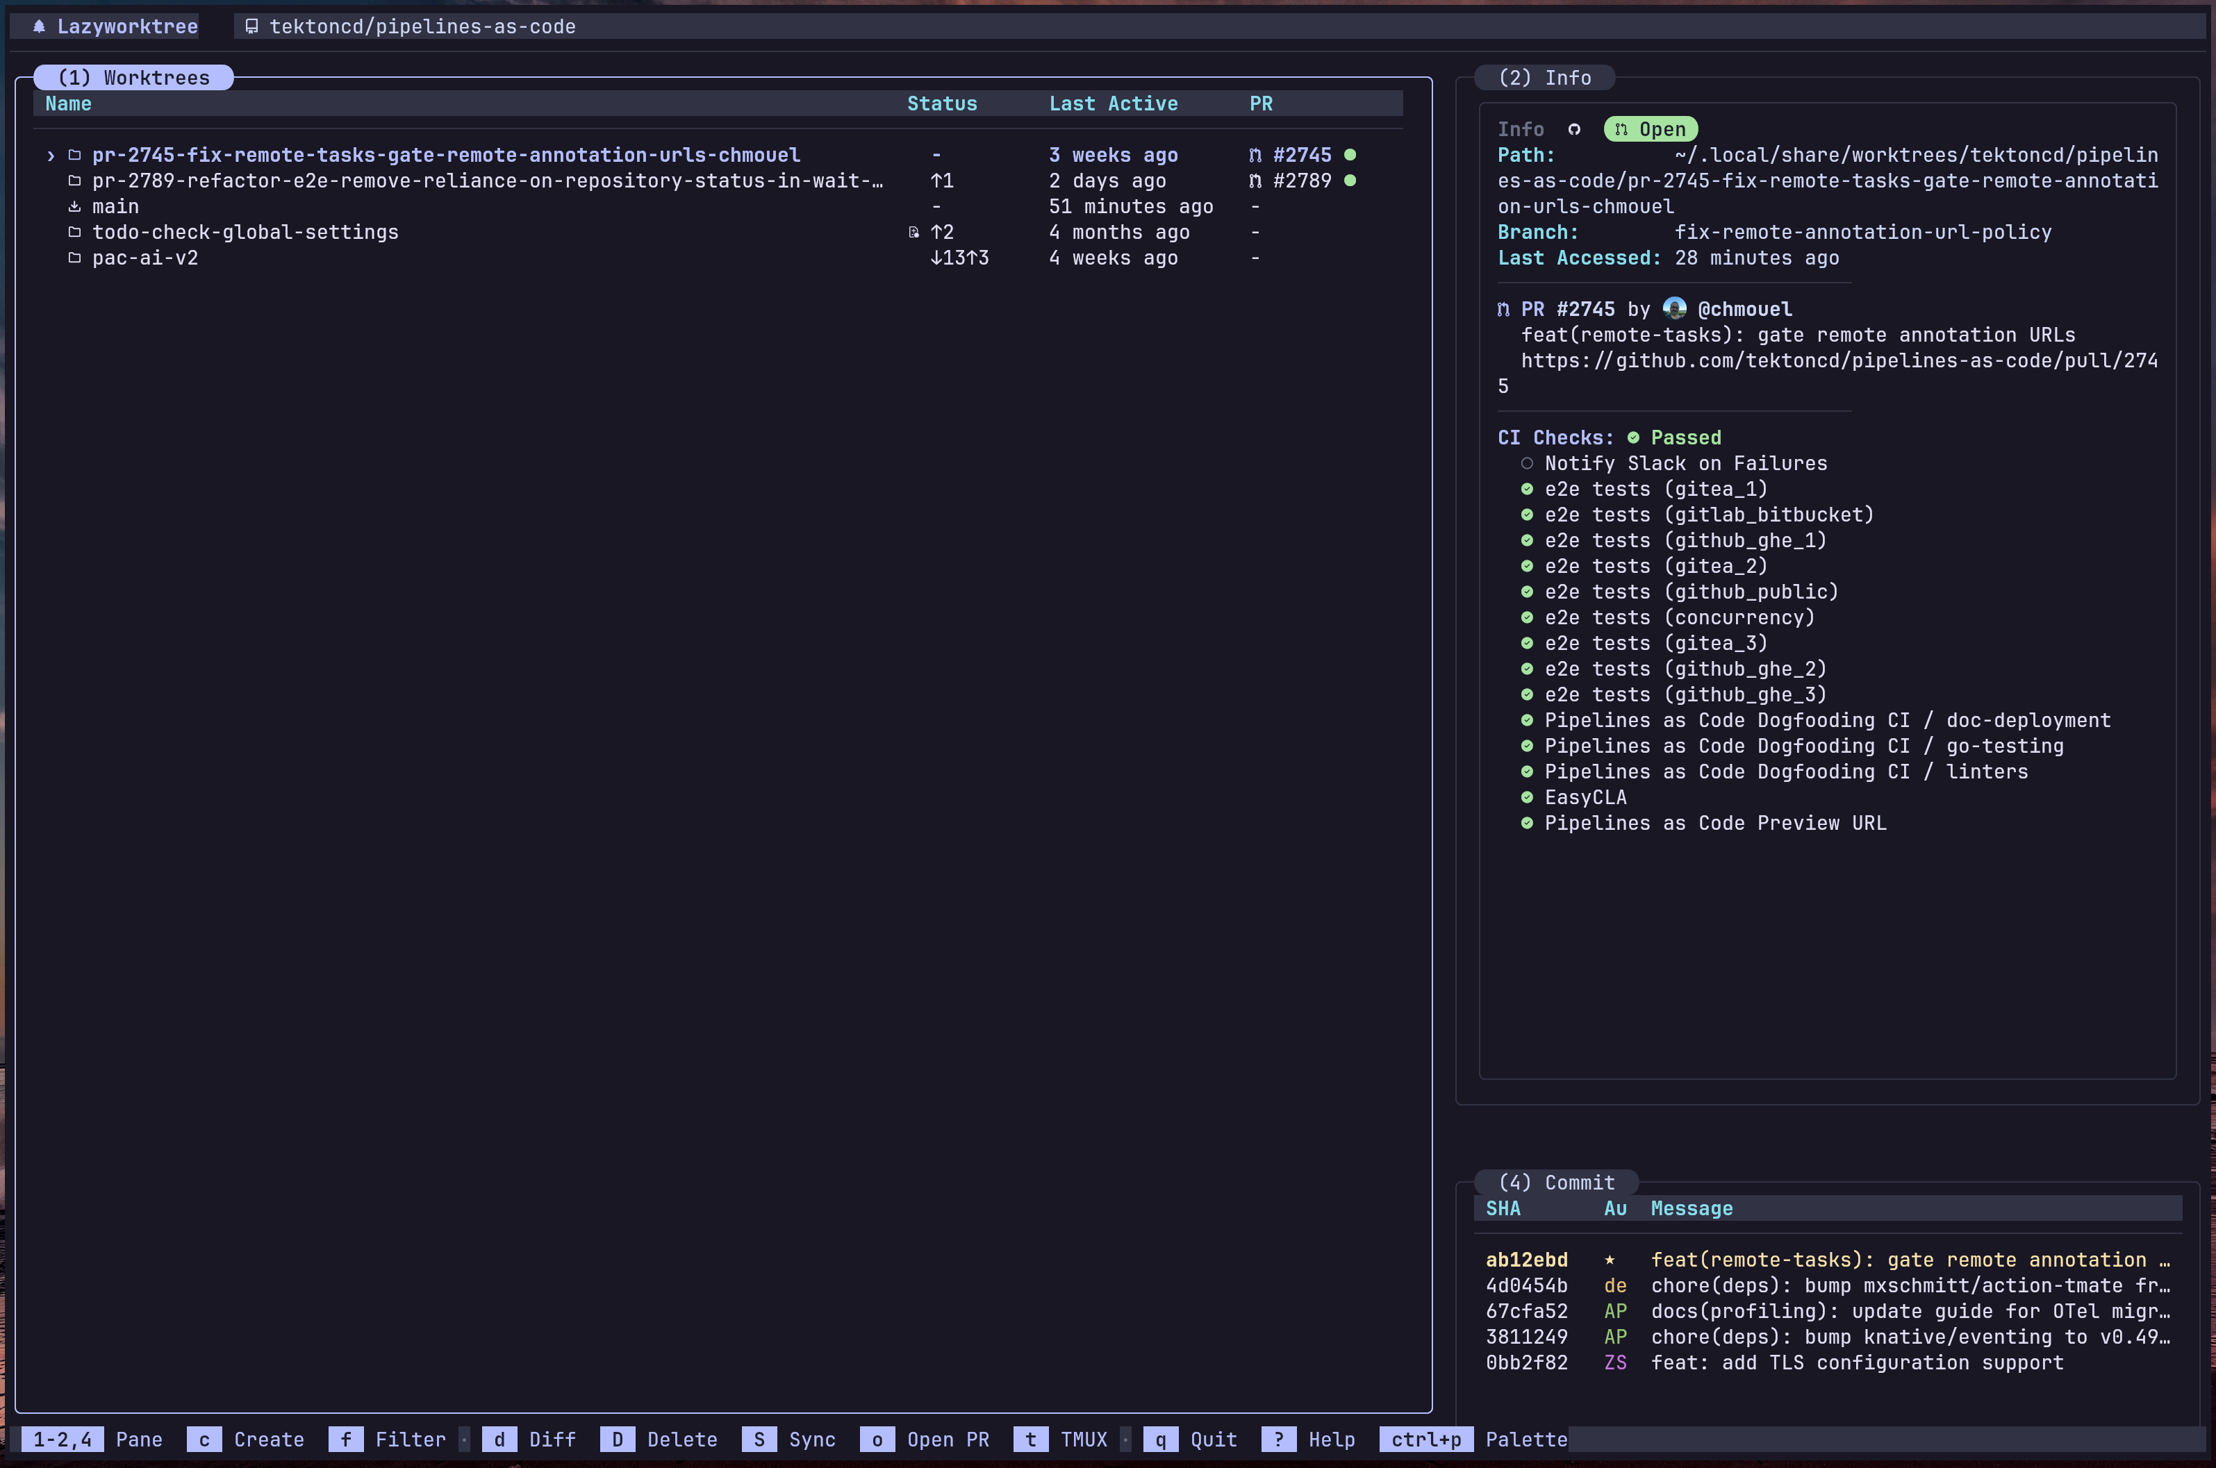Click the Status column header
The width and height of the screenshot is (2216, 1468).
click(941, 104)
